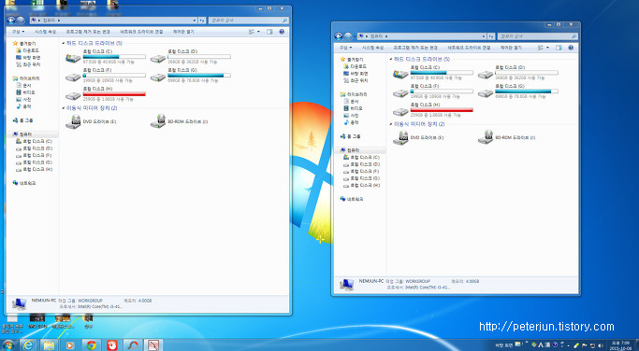
Task: Select Local Disk (F:) in left window
Action: click(x=105, y=76)
